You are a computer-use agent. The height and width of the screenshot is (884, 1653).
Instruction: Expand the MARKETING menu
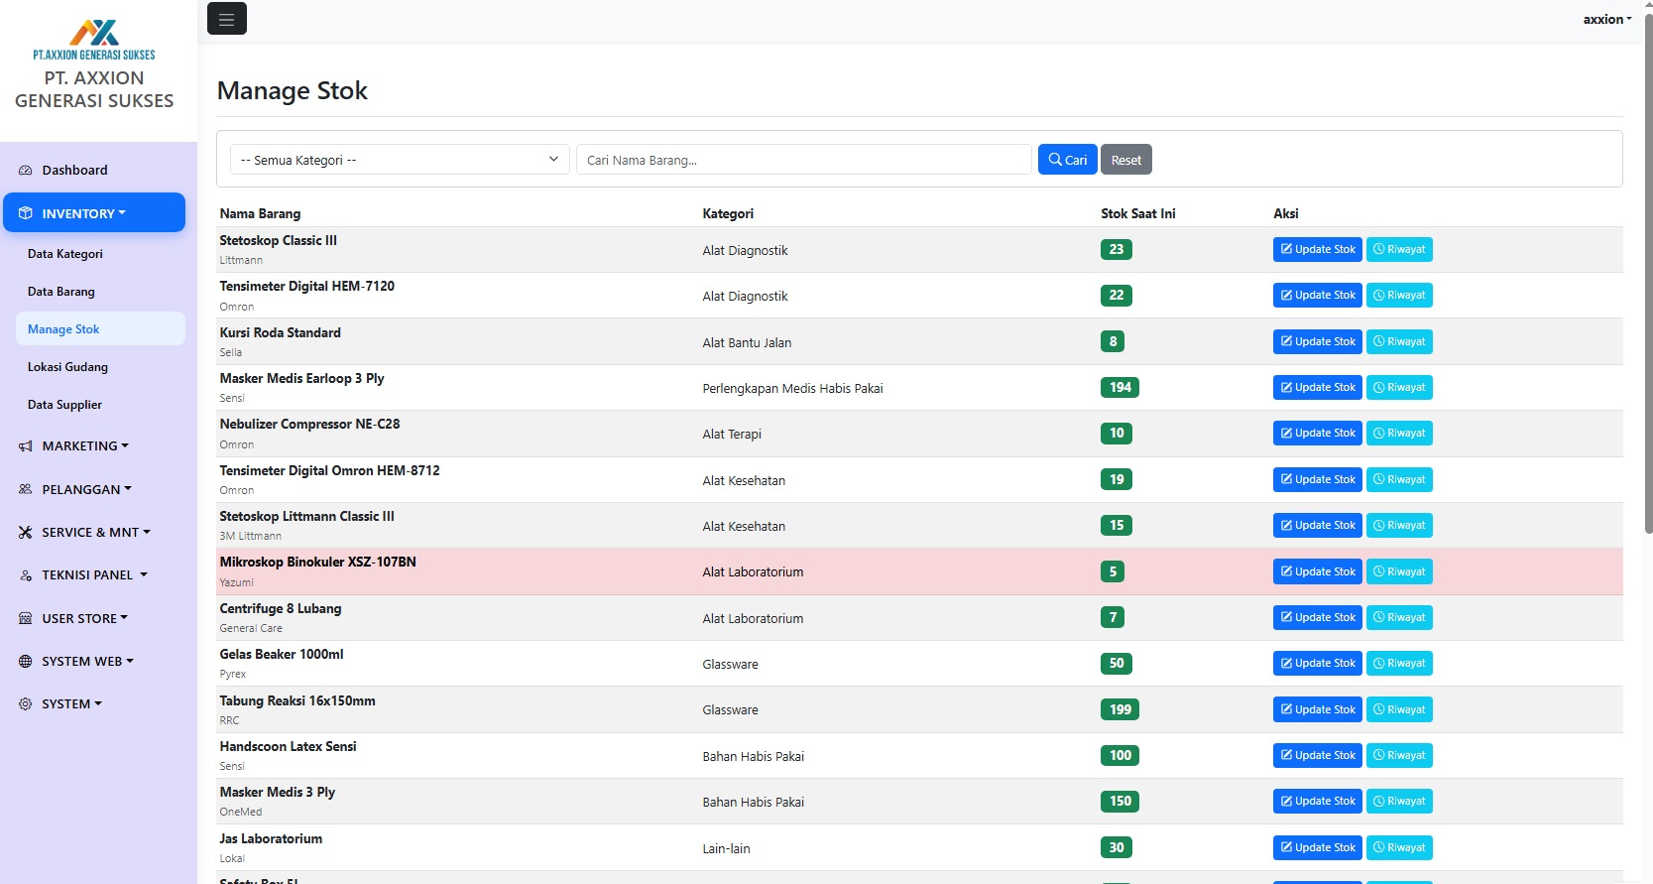[x=94, y=446]
